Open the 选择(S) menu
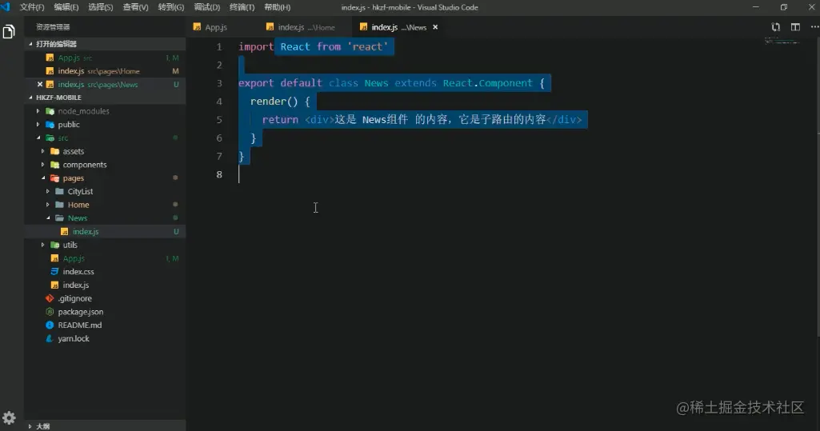This screenshot has width=820, height=431. point(101,7)
